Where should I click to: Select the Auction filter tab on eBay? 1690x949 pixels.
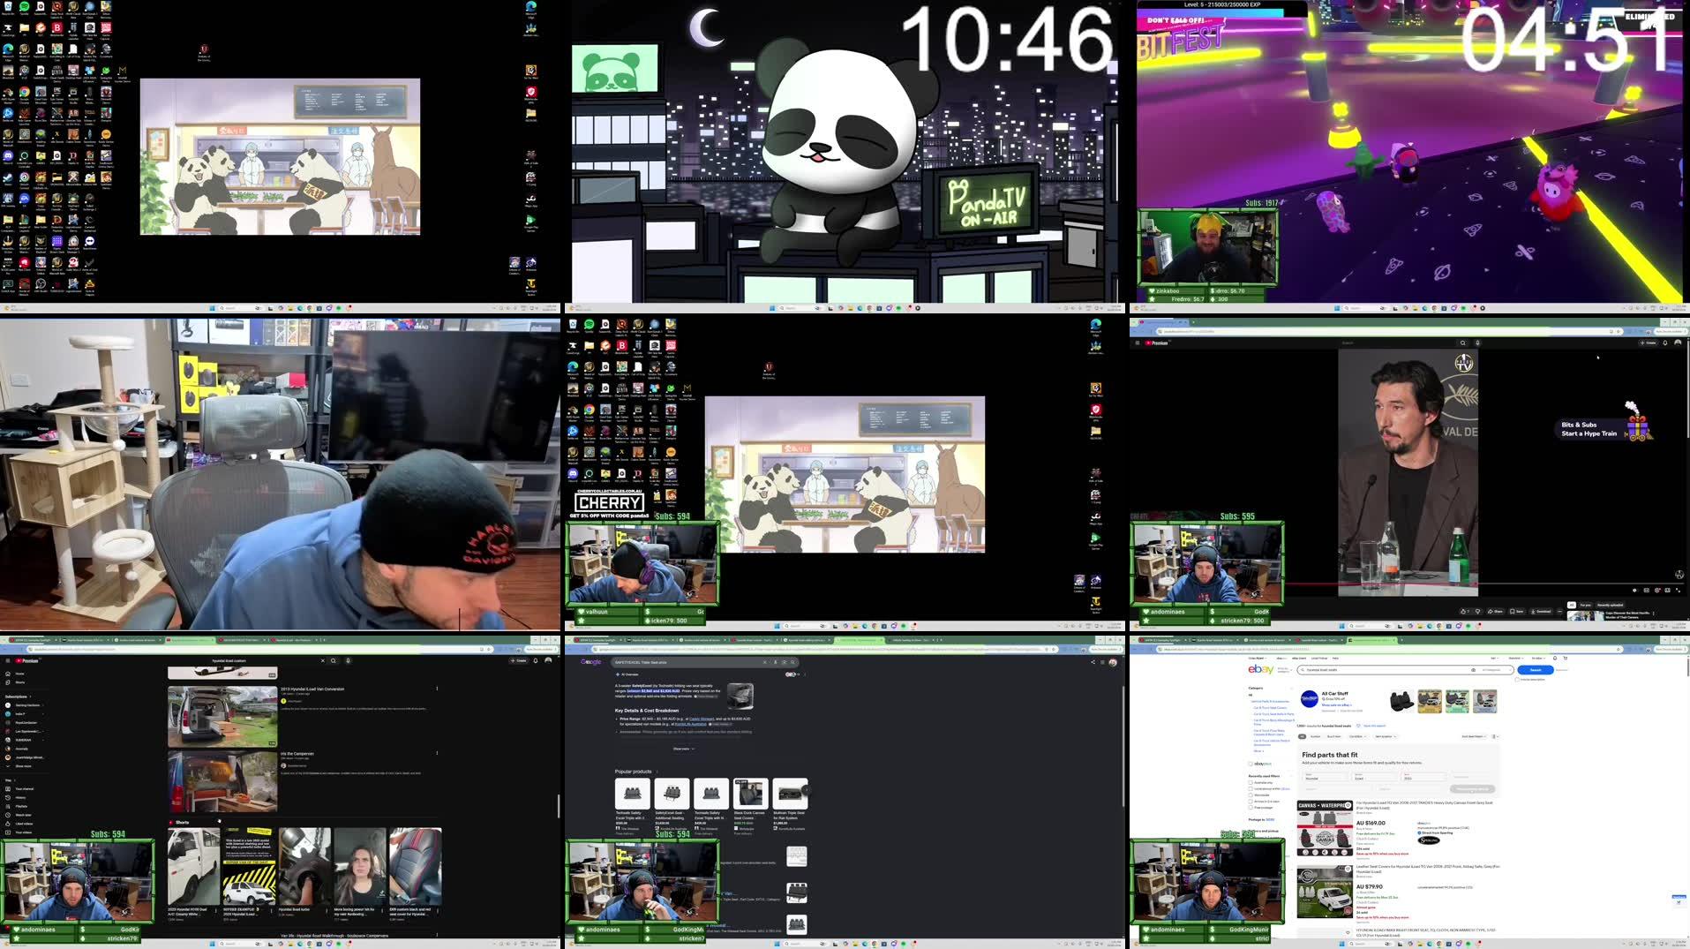1315,736
